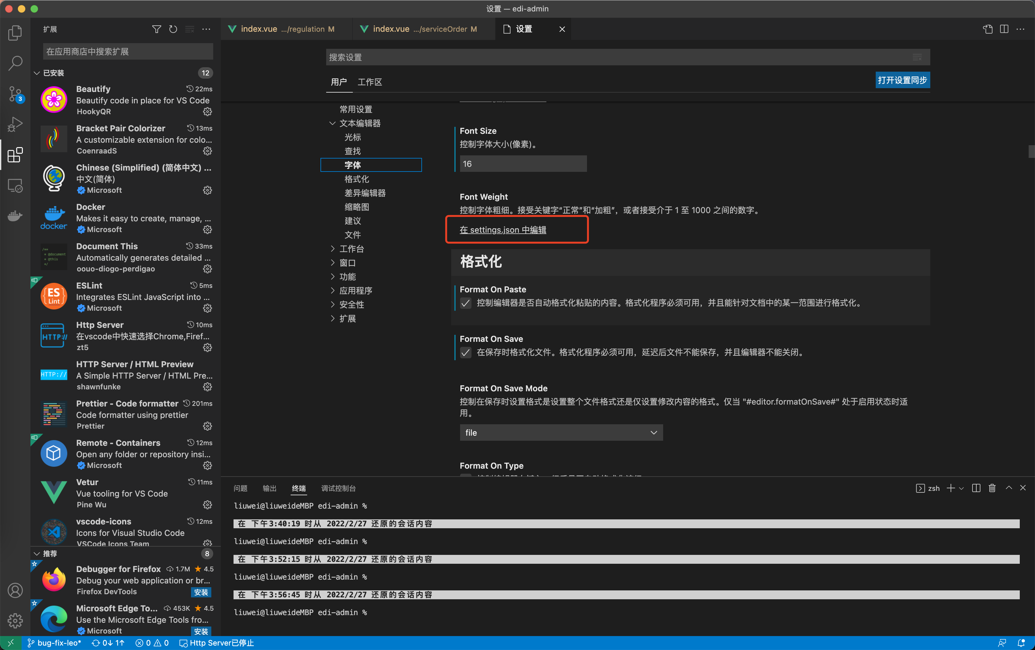Split the editor using top-right icon
This screenshot has height=650, width=1035.
[x=1004, y=29]
